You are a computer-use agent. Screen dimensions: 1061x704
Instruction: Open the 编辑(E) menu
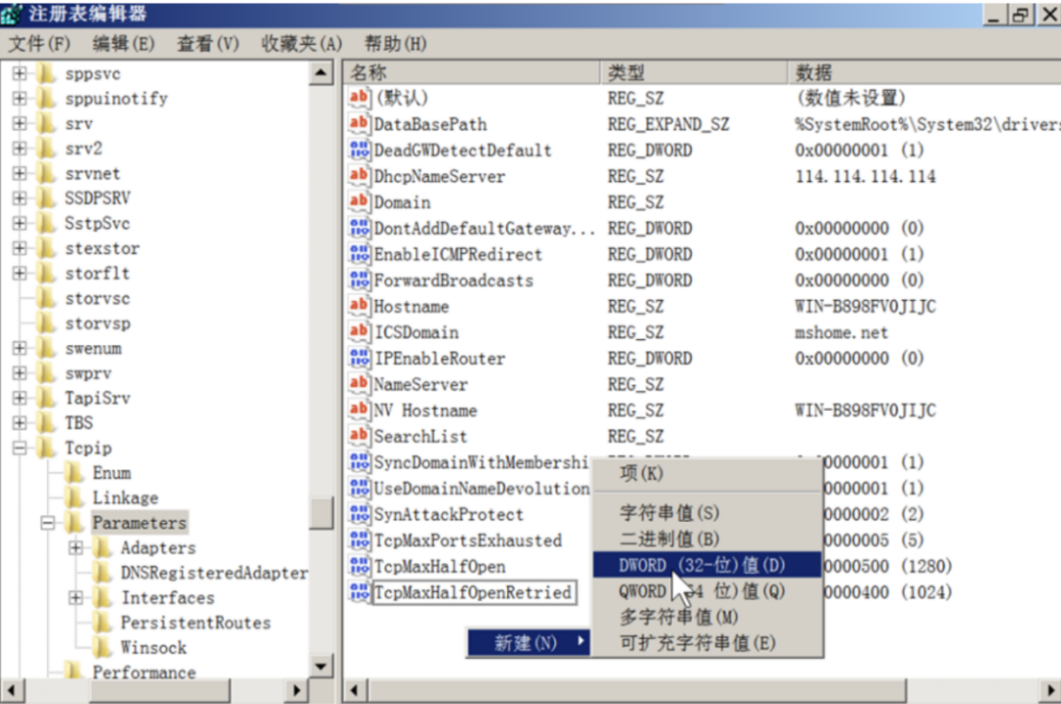[x=123, y=44]
